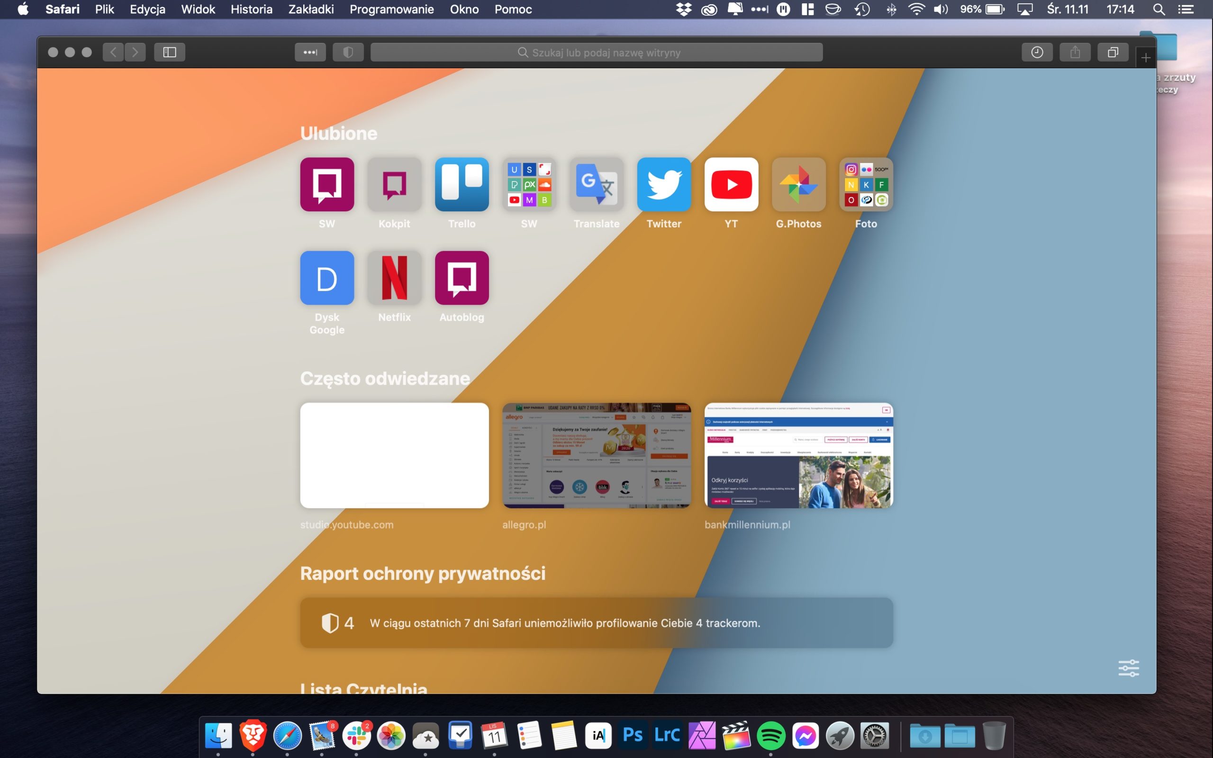The height and width of the screenshot is (758, 1213).
Task: Click the battery status 96% indicator
Action: (982, 9)
